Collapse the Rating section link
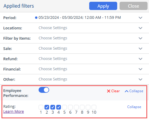The width and height of the screenshot is (149, 121). (x=134, y=107)
